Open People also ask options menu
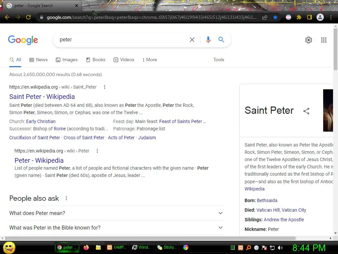This screenshot has height=254, width=338. click(x=66, y=198)
